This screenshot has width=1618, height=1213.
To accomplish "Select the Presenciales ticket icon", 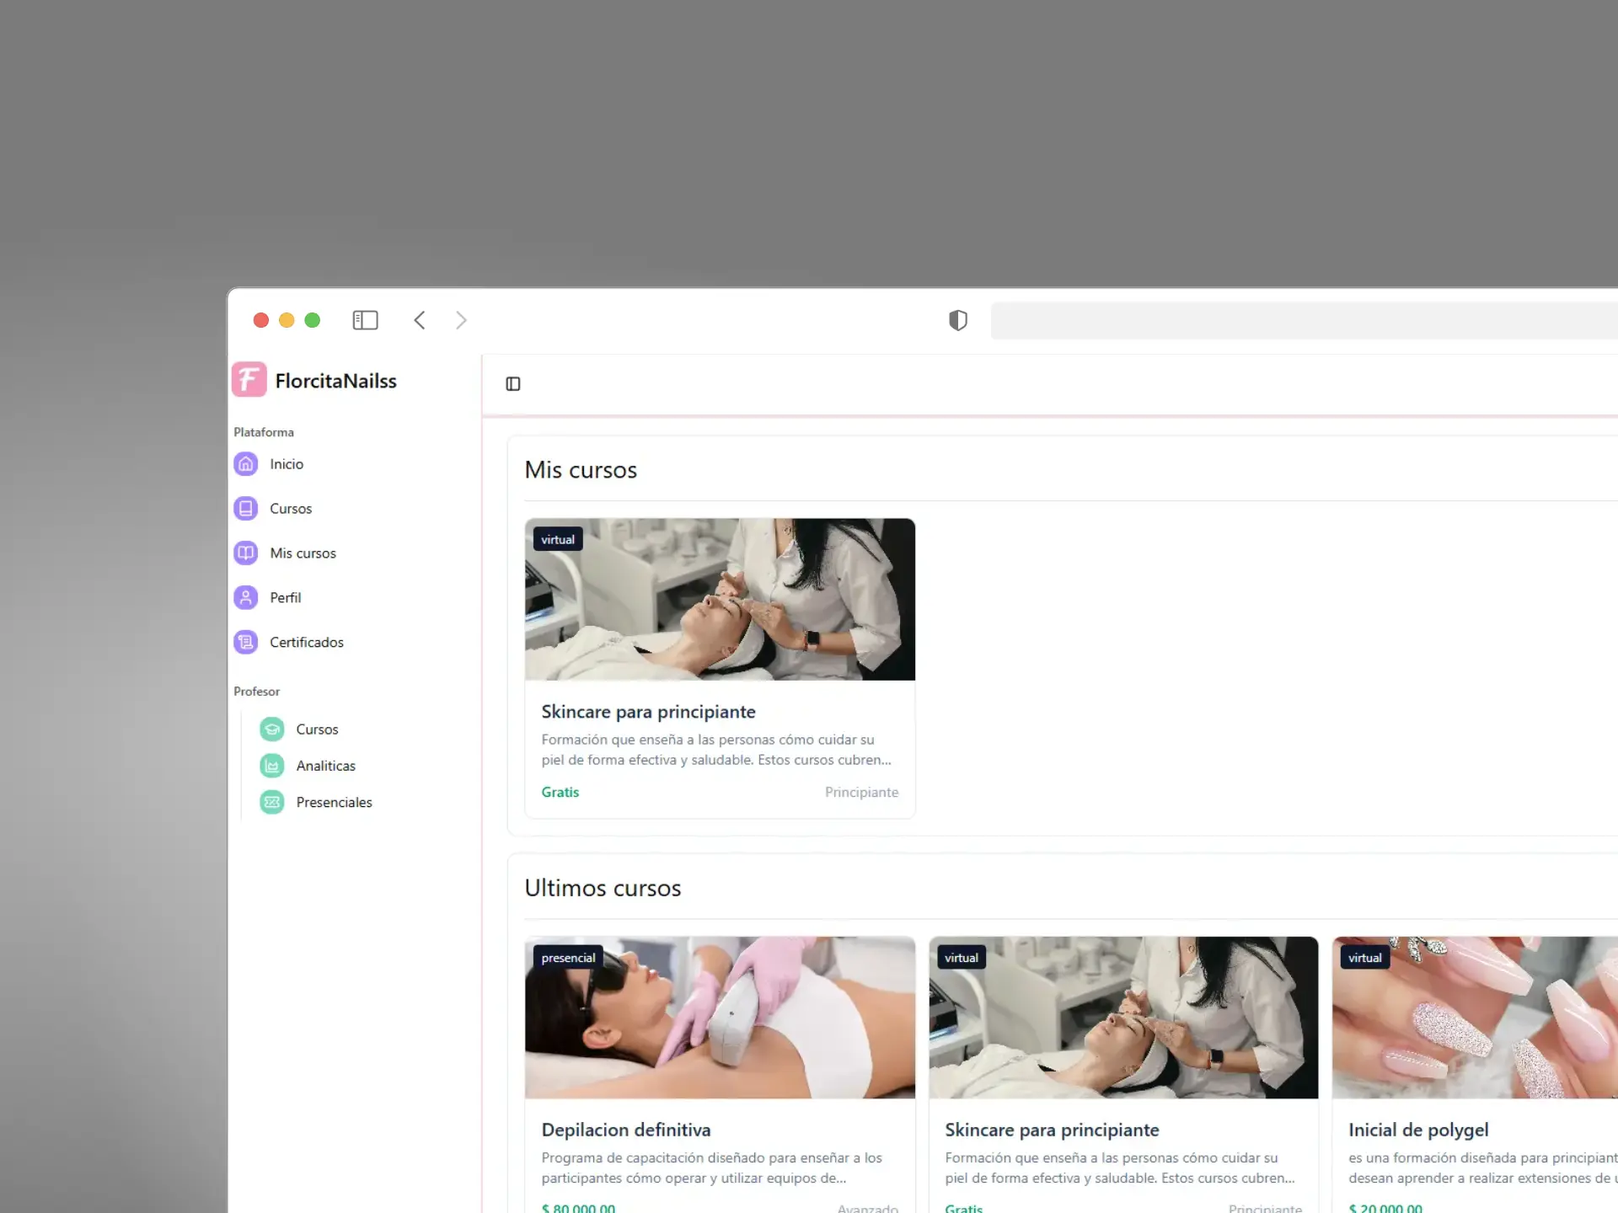I will (x=272, y=803).
